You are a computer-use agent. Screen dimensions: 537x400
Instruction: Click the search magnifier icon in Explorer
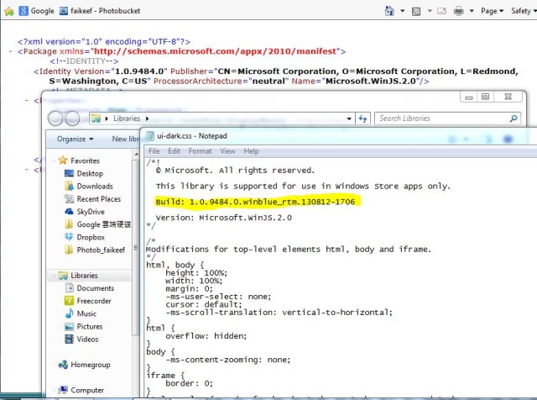514,118
